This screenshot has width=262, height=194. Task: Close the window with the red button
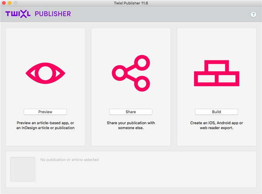tap(4, 3)
